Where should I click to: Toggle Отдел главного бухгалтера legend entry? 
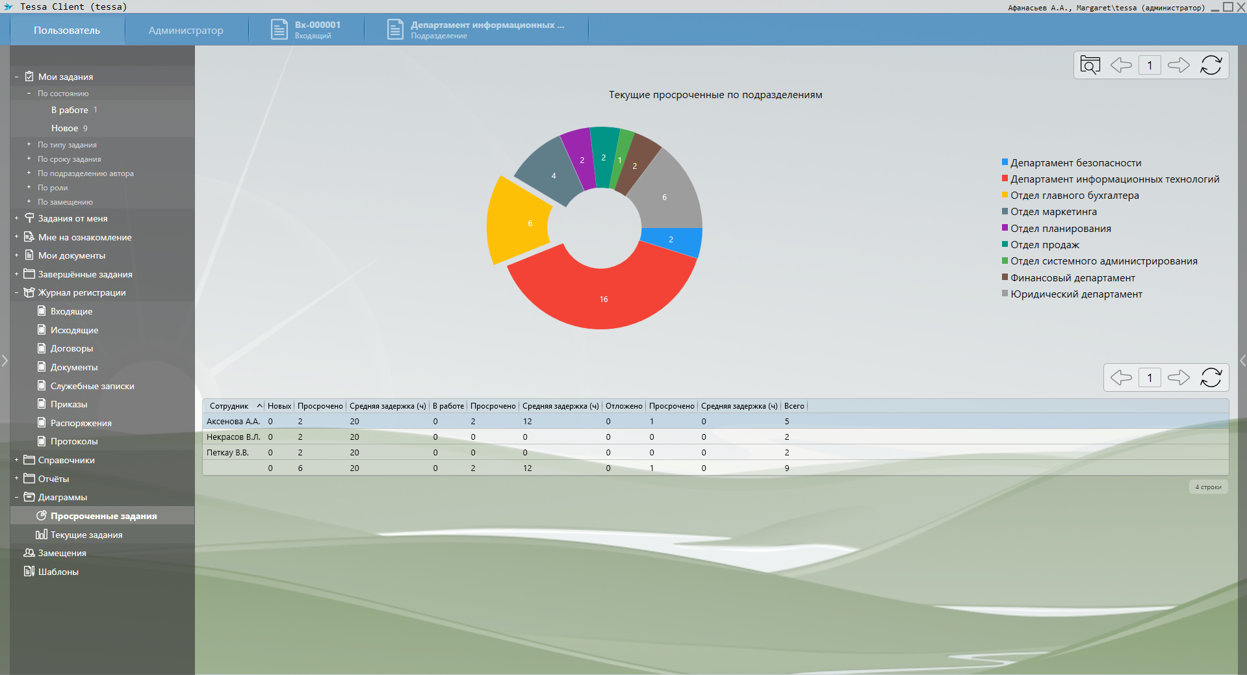click(x=1074, y=196)
